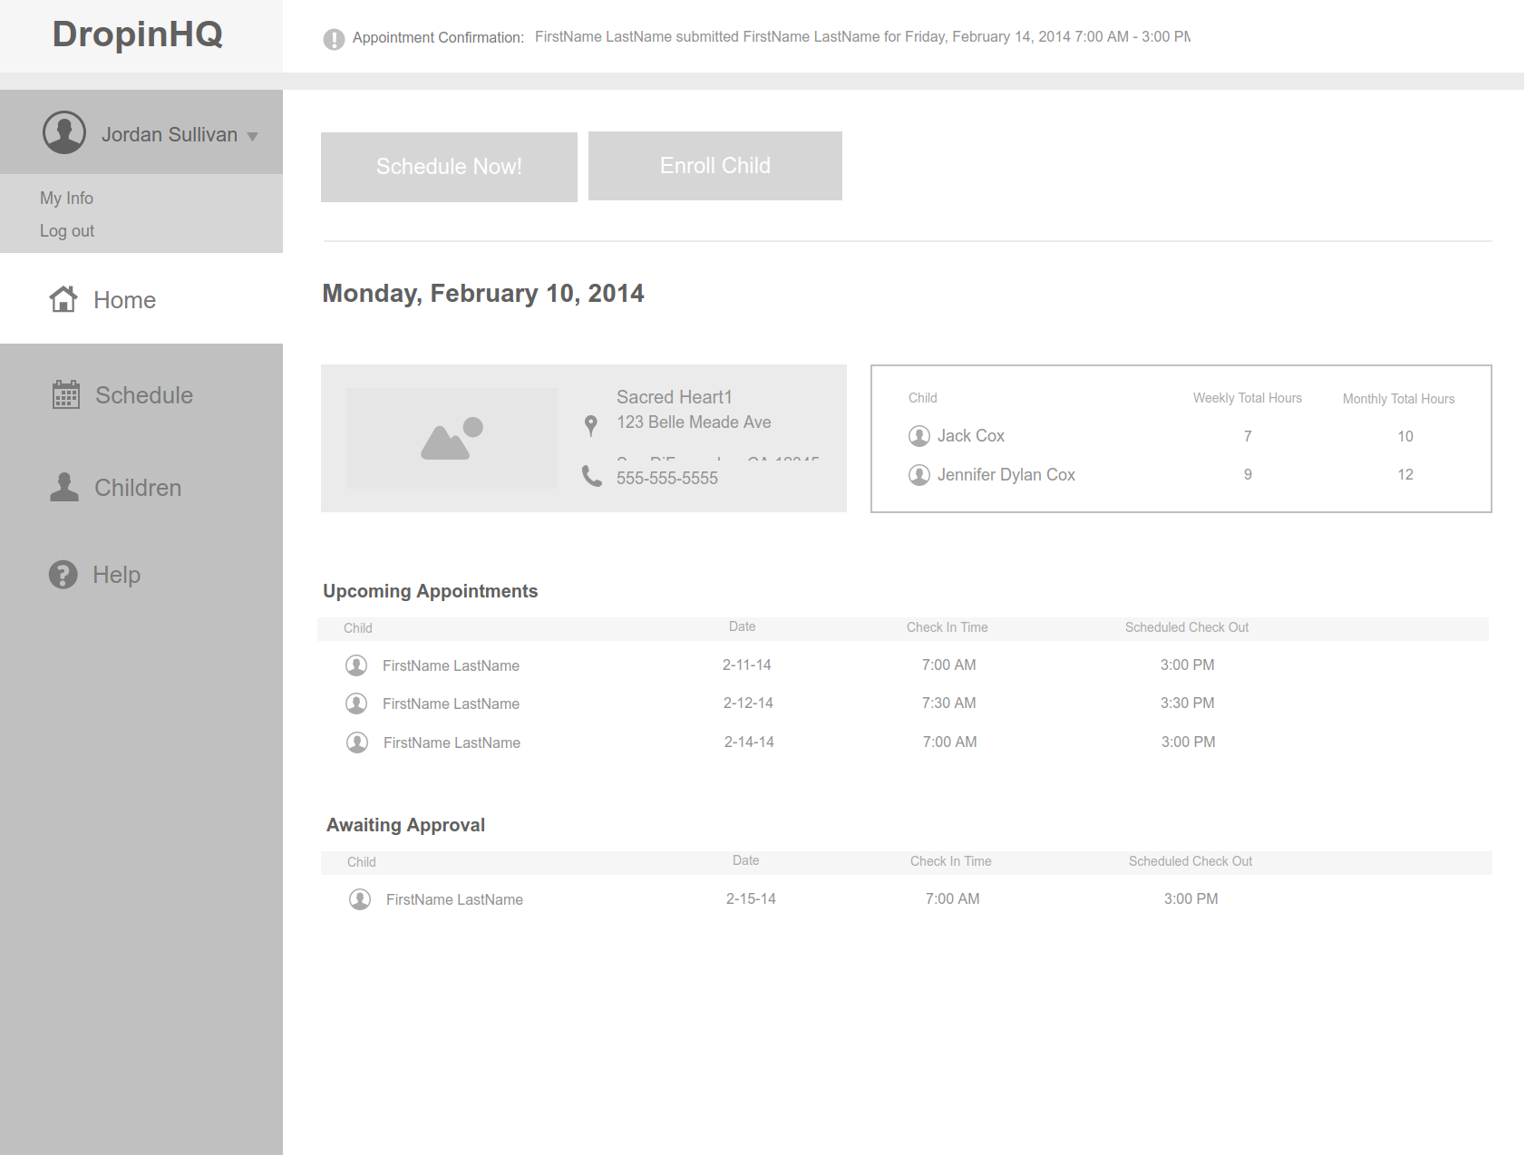Click avatar in the 2-15-14 awaiting row

coord(360,899)
